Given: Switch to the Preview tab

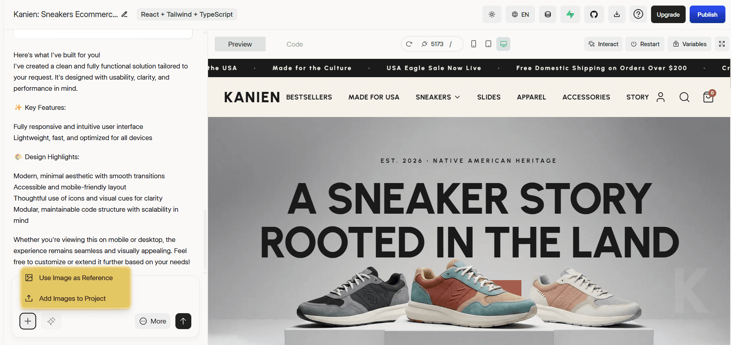Looking at the screenshot, I should 240,44.
